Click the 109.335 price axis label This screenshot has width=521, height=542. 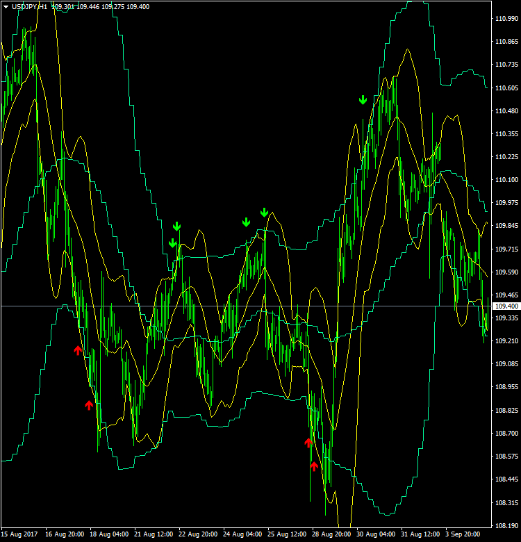coord(506,318)
